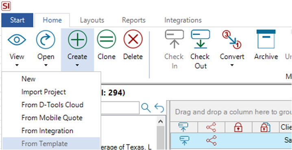Select the Integrations tab
The image size is (292, 150).
(x=183, y=20)
